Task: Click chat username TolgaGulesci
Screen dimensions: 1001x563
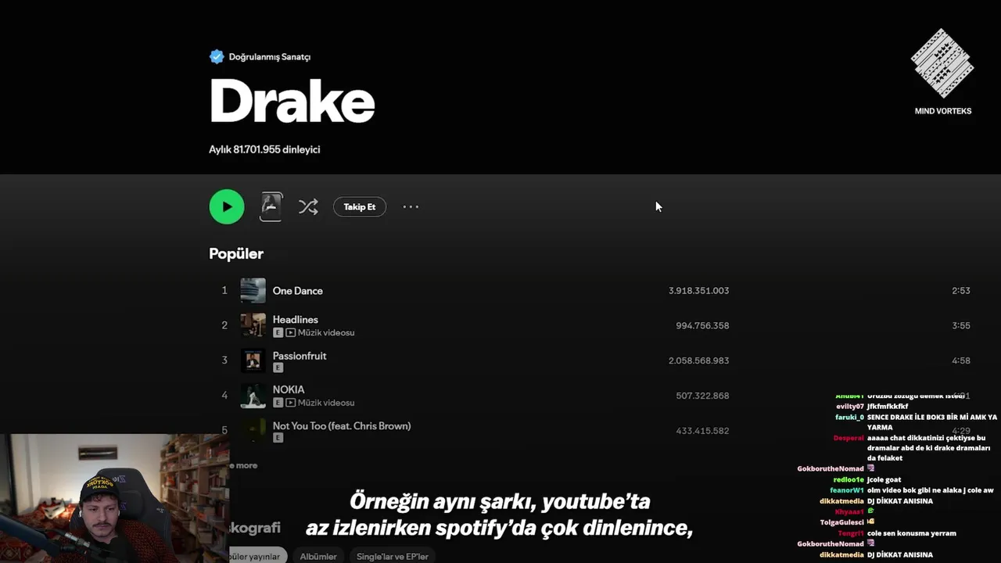Action: click(841, 522)
